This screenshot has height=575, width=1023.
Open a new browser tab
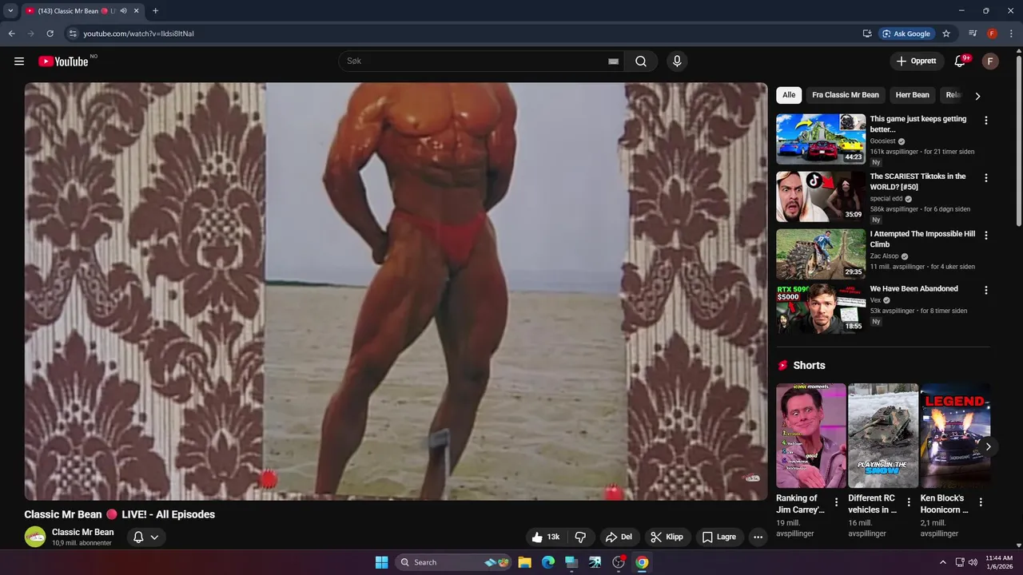click(x=155, y=11)
